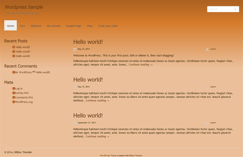Click bullet arrow icon beside Mr WordPress

[14, 72]
